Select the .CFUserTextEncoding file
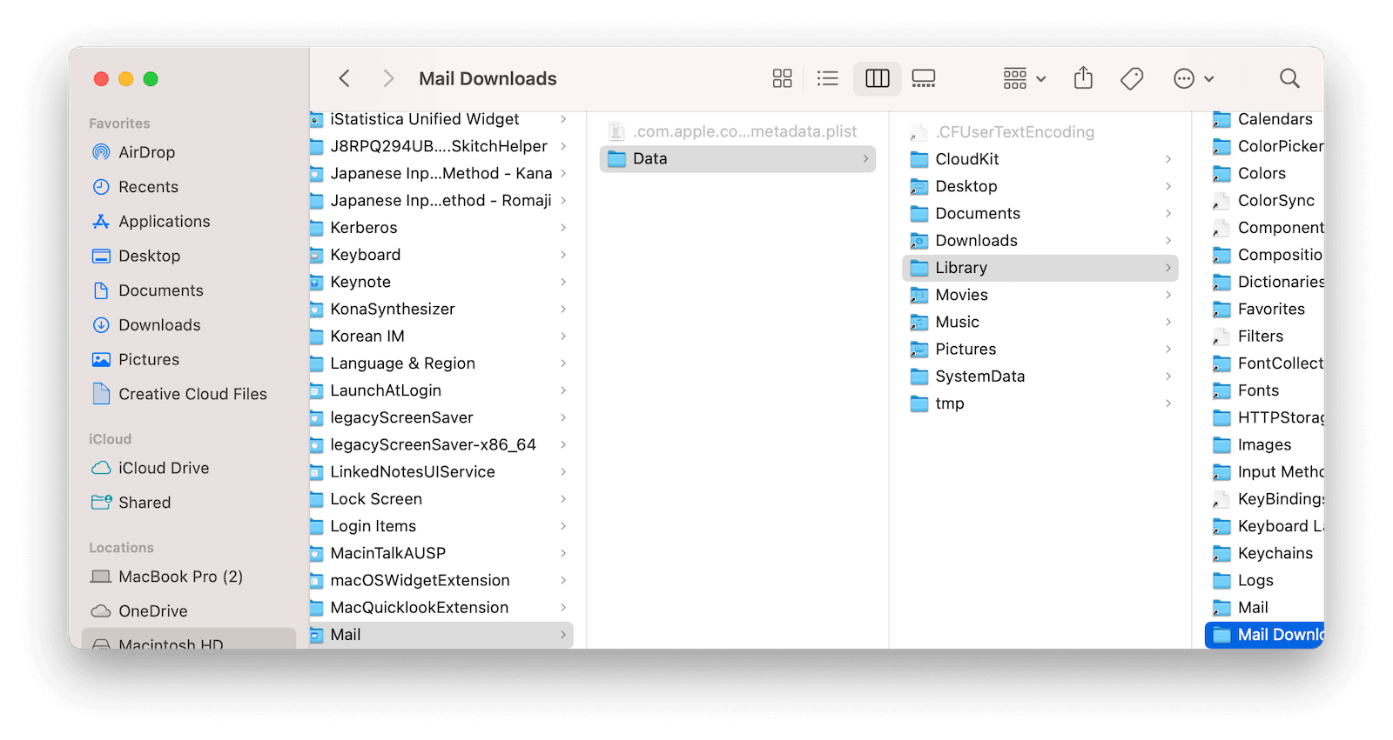Viewport: 1393px width, 740px height. pyautogui.click(x=1040, y=132)
